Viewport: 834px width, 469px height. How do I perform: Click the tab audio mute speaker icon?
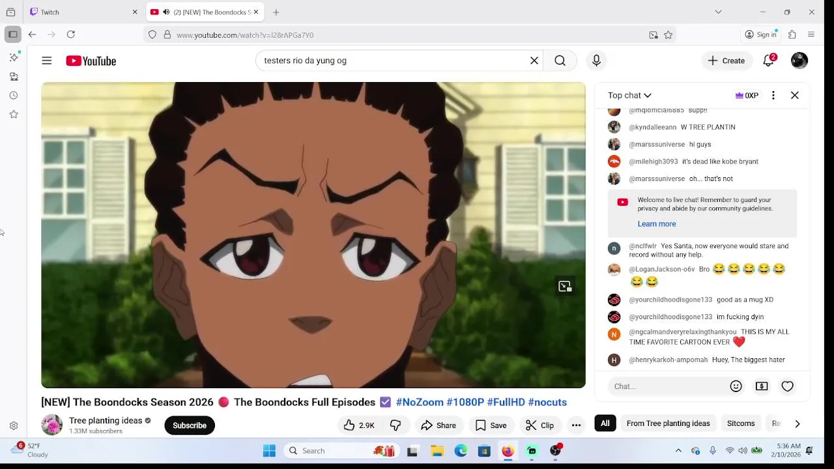[166, 12]
